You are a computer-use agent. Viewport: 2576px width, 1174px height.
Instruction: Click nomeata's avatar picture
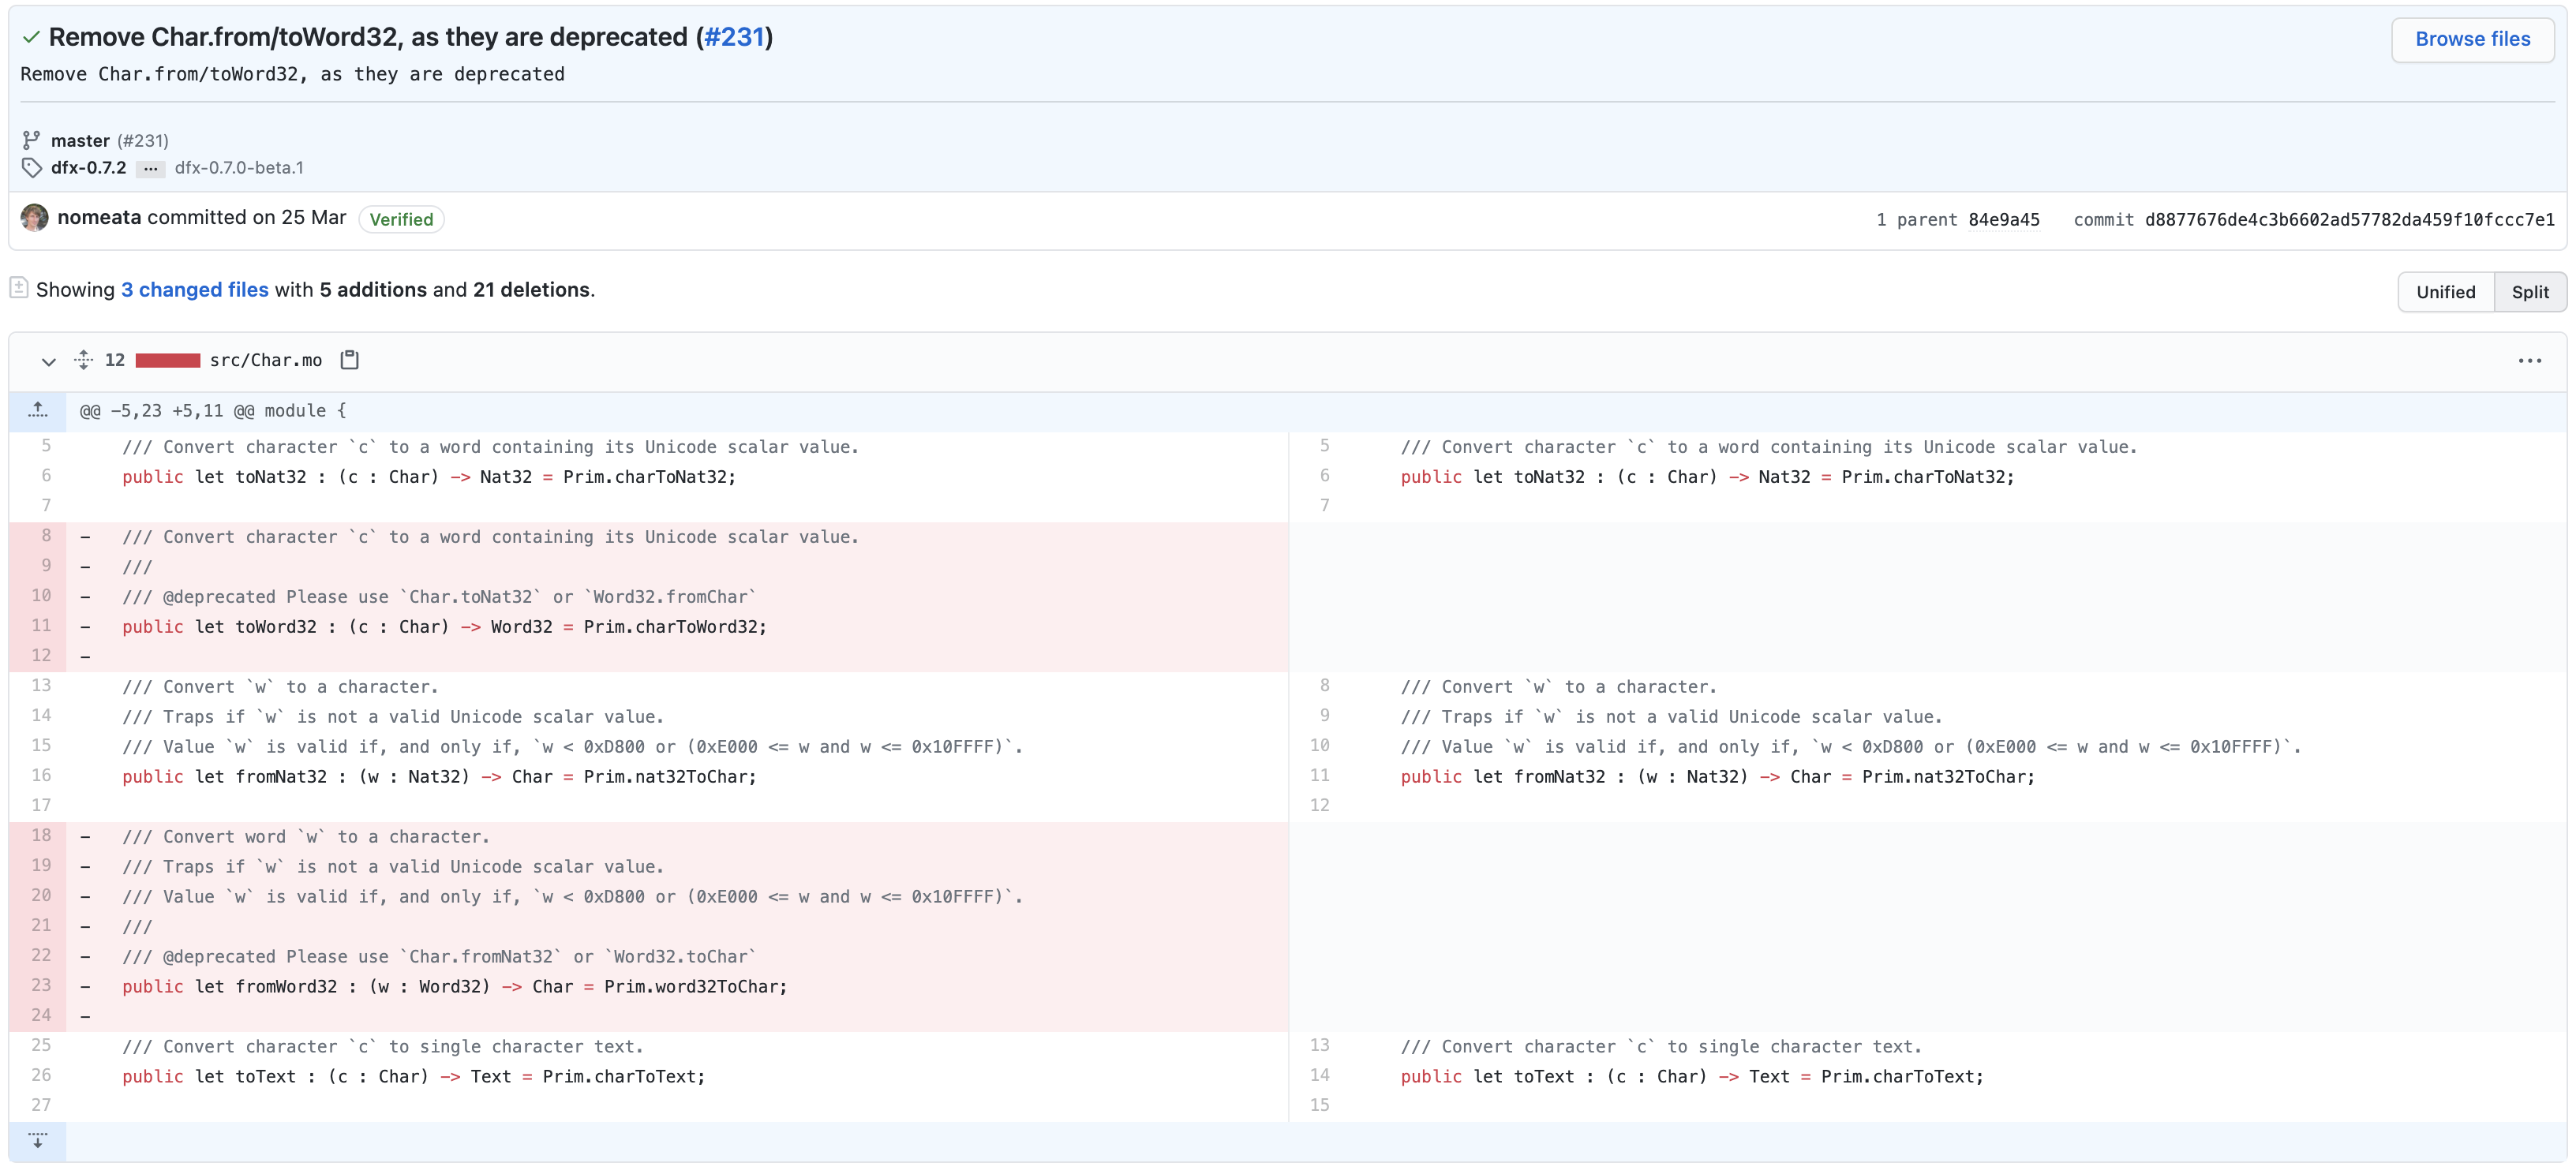point(35,218)
